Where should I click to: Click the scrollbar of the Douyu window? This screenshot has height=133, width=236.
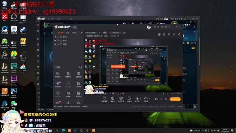pos(199,51)
